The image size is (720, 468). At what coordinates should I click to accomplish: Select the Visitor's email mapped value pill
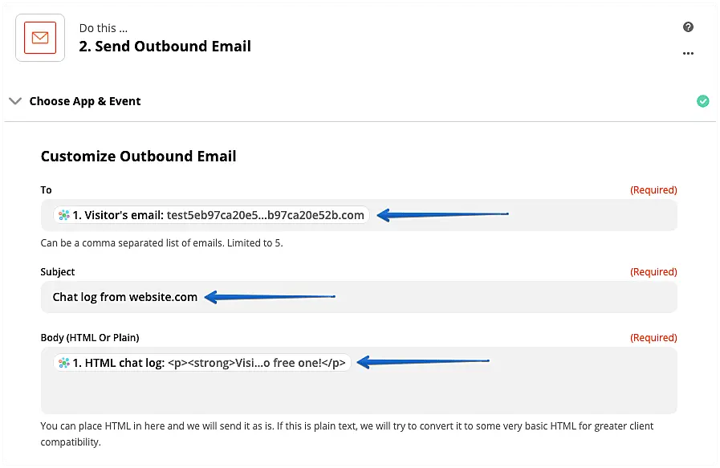coord(211,215)
